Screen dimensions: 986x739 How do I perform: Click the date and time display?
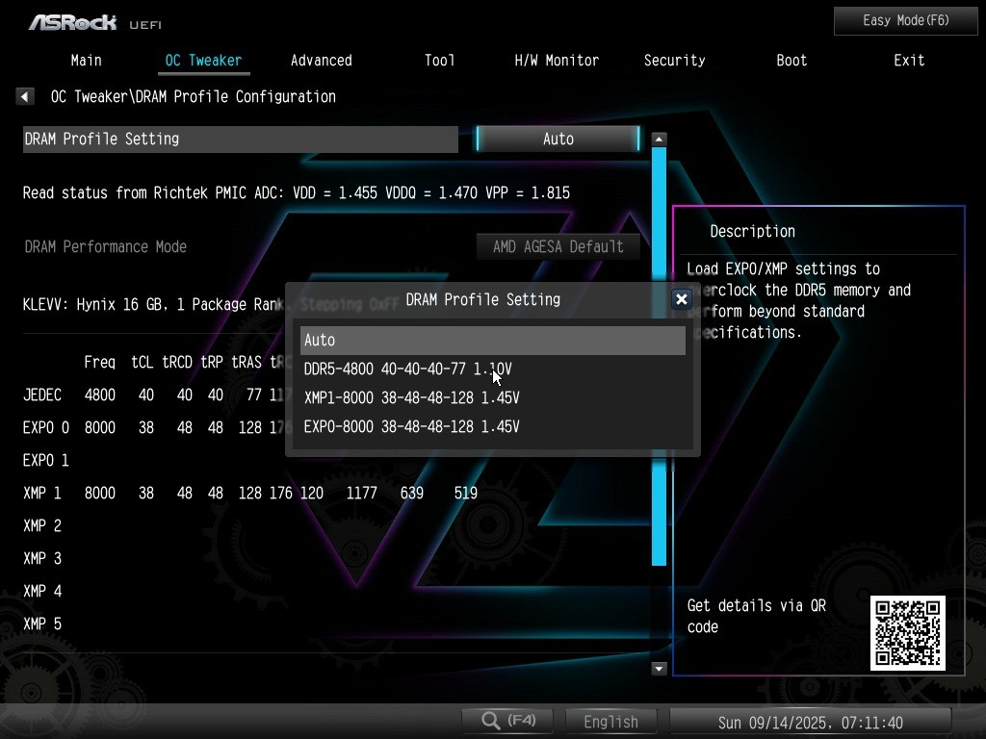(810, 722)
